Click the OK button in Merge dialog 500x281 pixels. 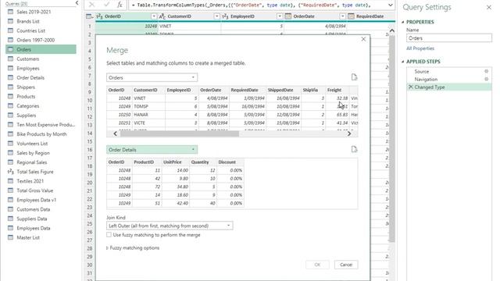point(317,265)
